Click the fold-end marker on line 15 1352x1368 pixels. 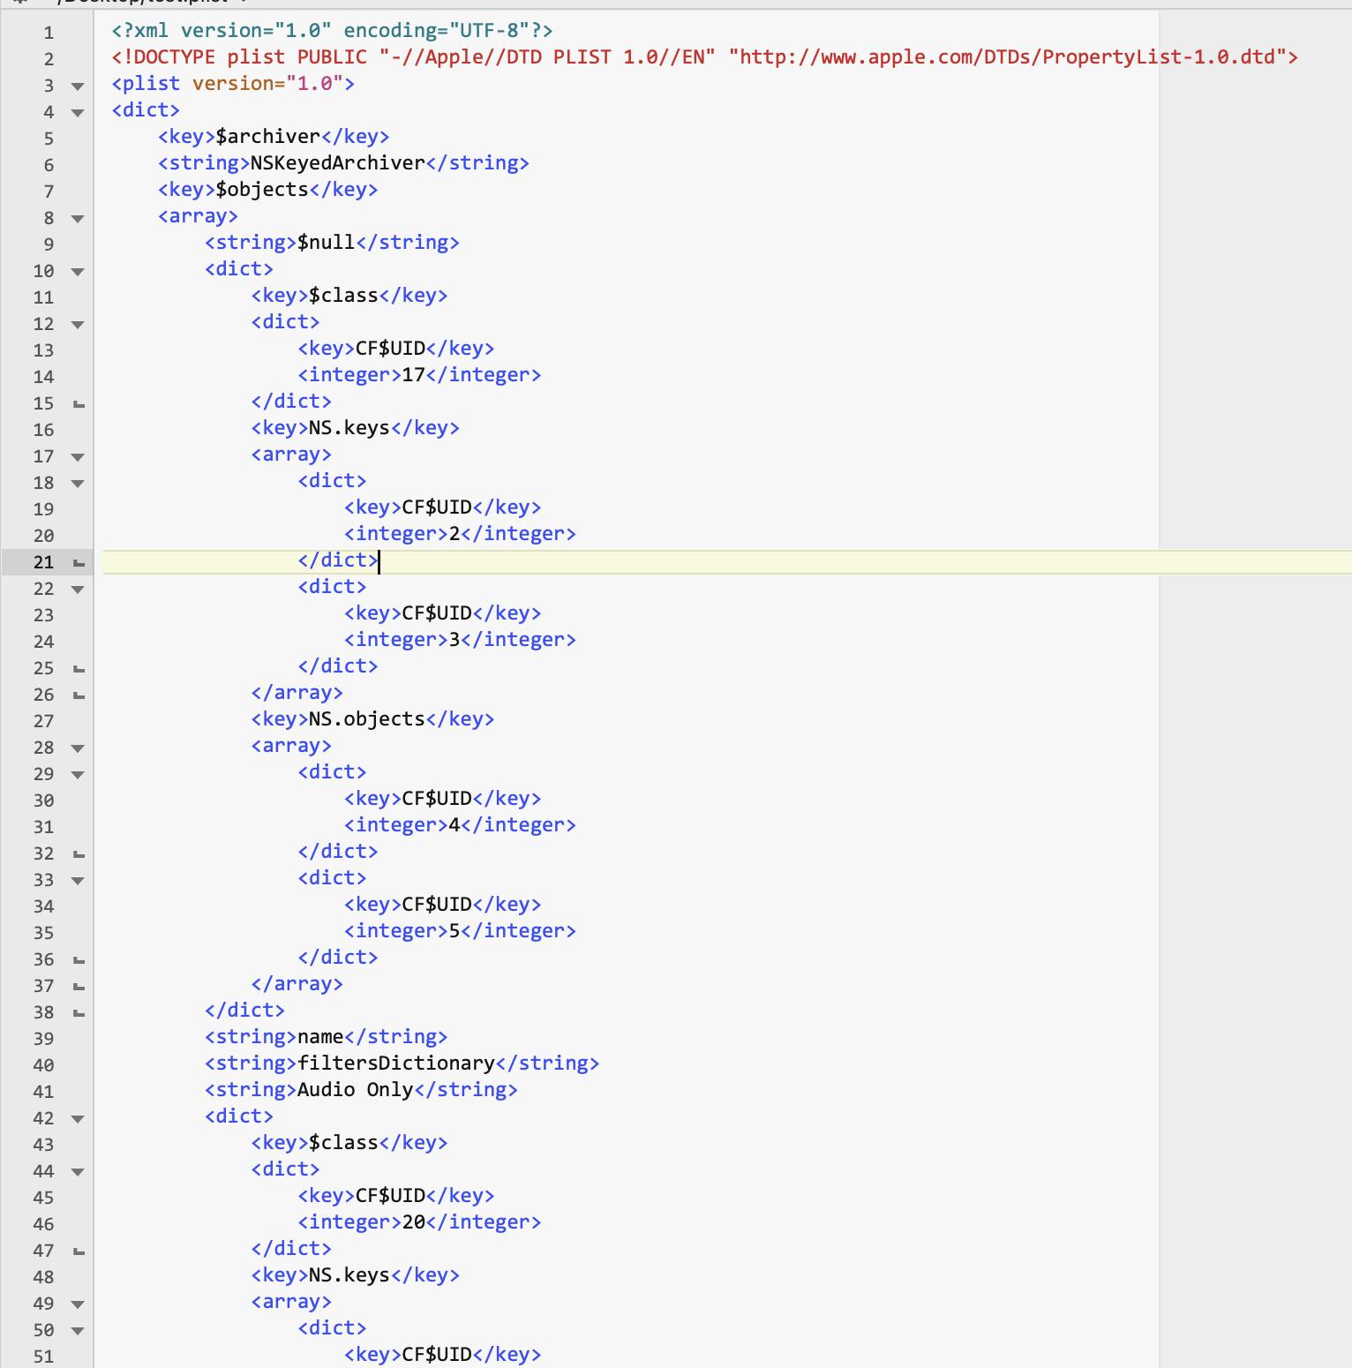click(x=77, y=403)
